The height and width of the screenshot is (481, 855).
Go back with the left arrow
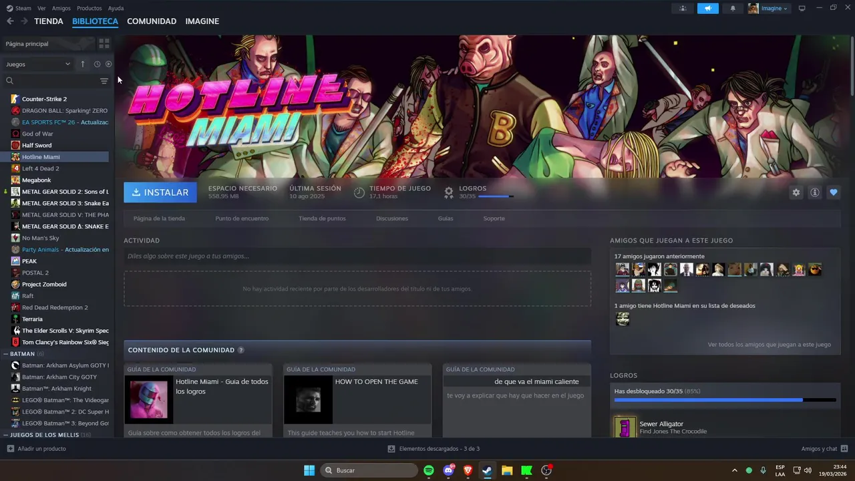click(10, 21)
